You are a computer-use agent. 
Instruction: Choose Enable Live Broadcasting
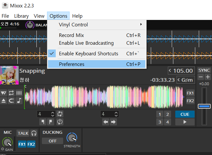[x=97, y=43]
